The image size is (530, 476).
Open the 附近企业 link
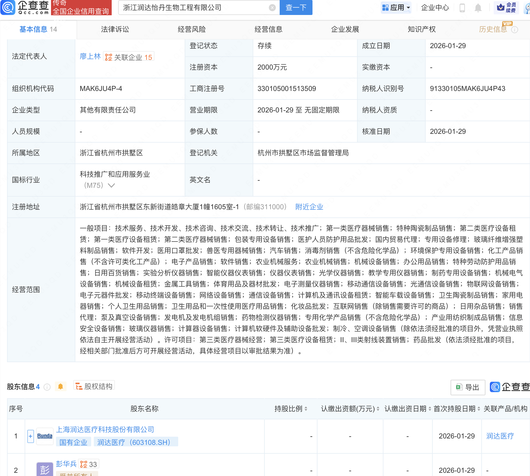[309, 207]
